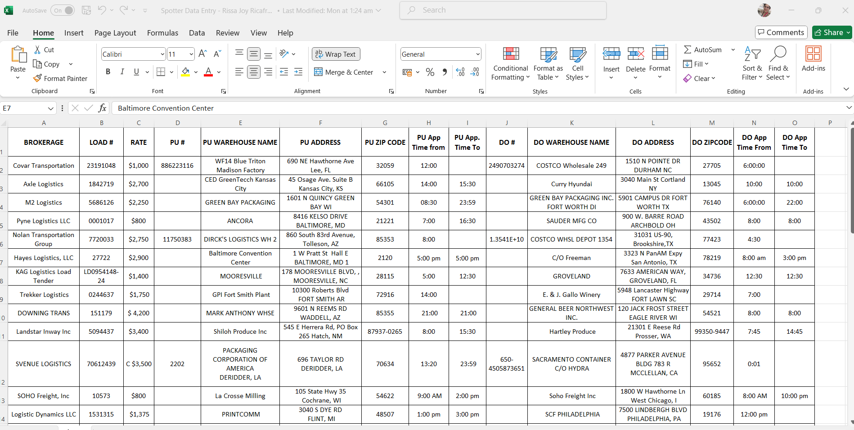Click the Format Painter brush

37,78
